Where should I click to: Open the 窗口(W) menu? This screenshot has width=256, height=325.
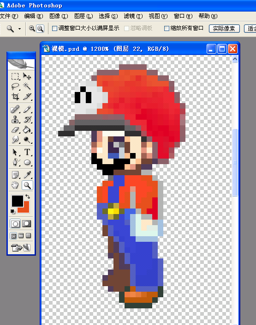click(183, 16)
